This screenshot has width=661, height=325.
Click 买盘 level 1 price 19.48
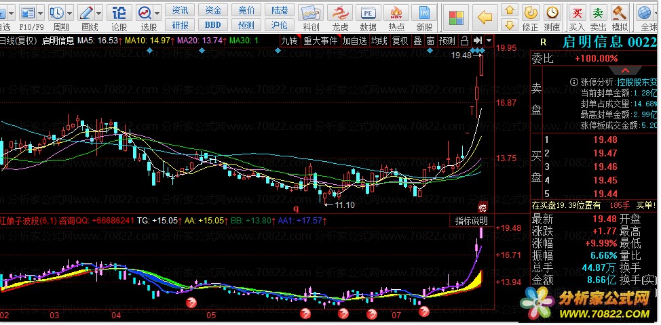point(605,140)
